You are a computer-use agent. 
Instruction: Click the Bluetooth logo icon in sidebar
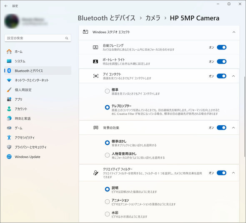9,71
